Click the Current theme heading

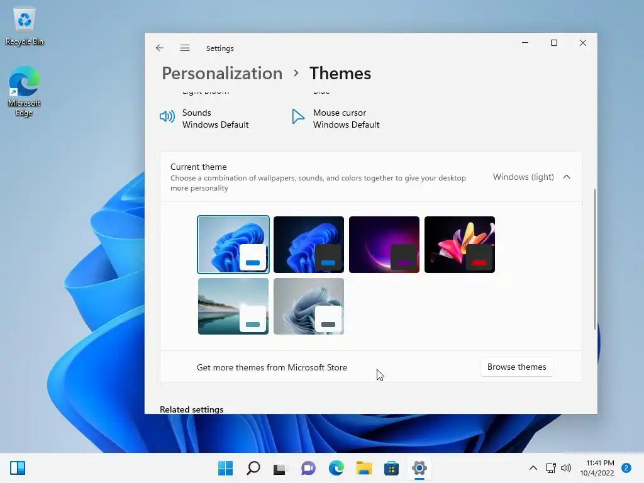(x=198, y=167)
